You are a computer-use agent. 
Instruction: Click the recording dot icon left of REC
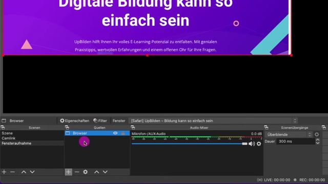295,180
